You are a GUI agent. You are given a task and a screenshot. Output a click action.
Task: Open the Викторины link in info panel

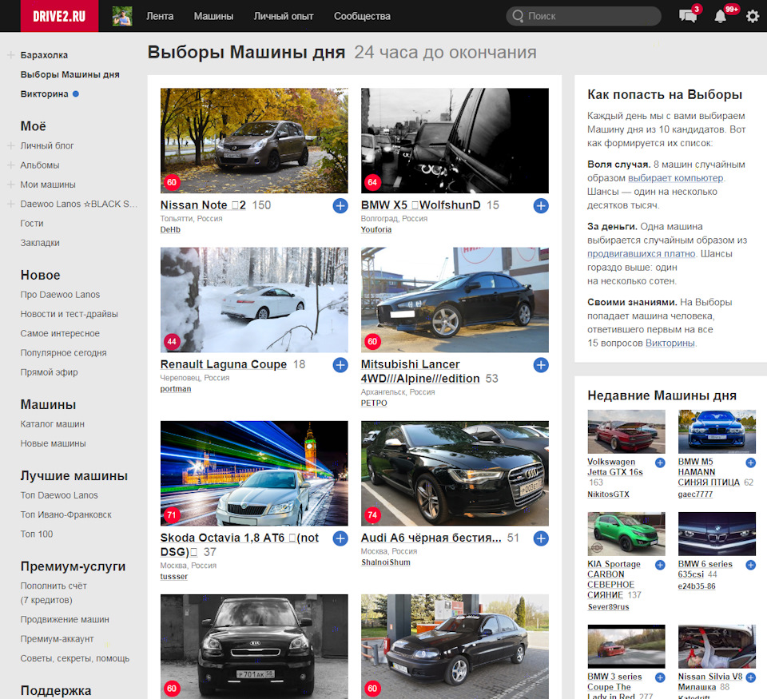(x=670, y=343)
